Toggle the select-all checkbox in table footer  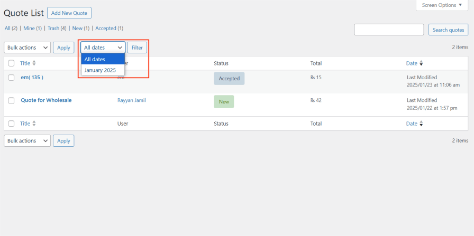[x=12, y=124]
